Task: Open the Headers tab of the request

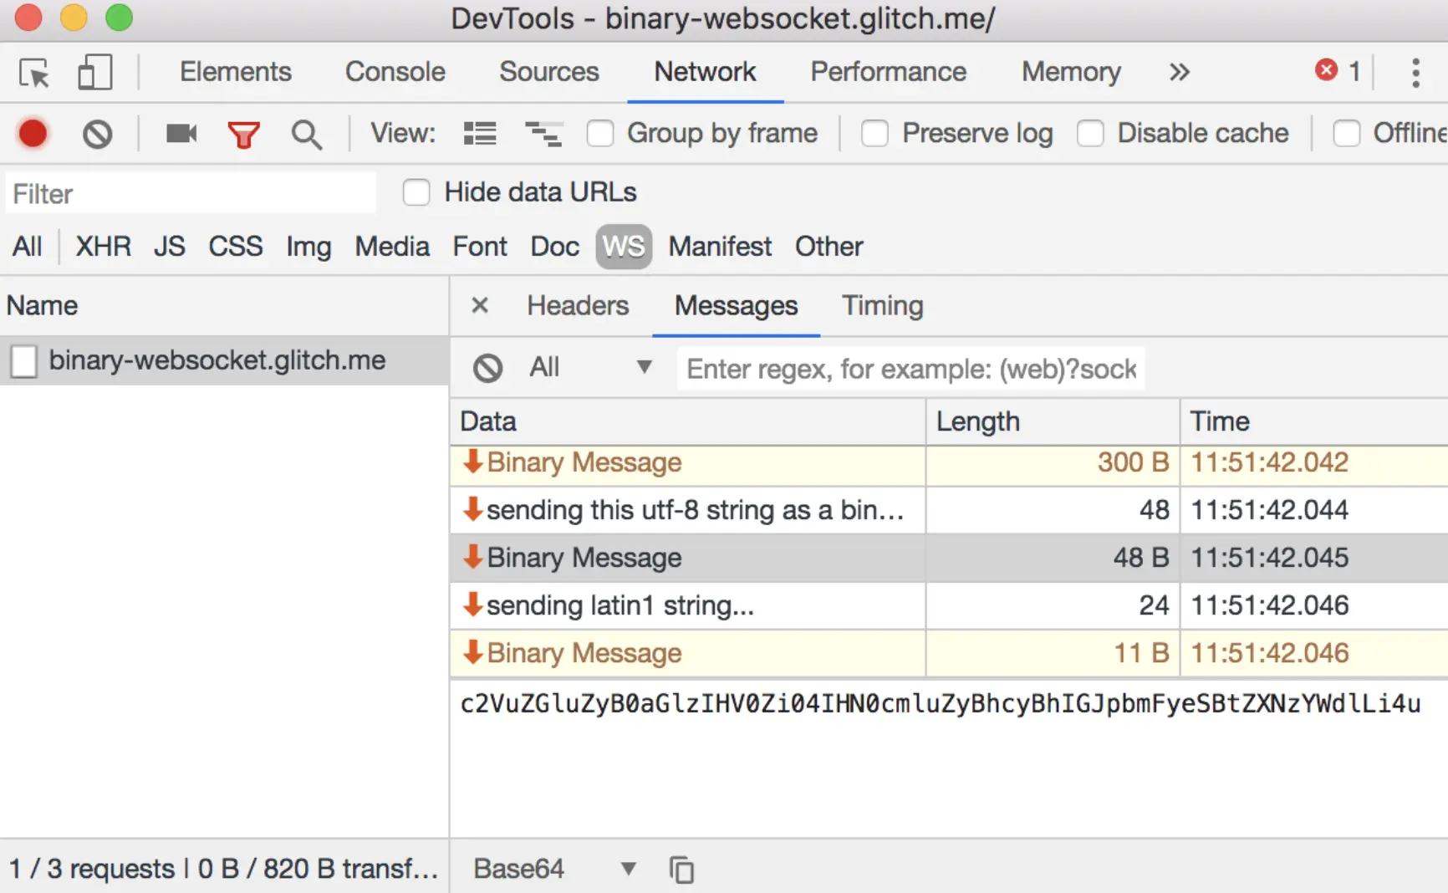Action: (x=578, y=306)
